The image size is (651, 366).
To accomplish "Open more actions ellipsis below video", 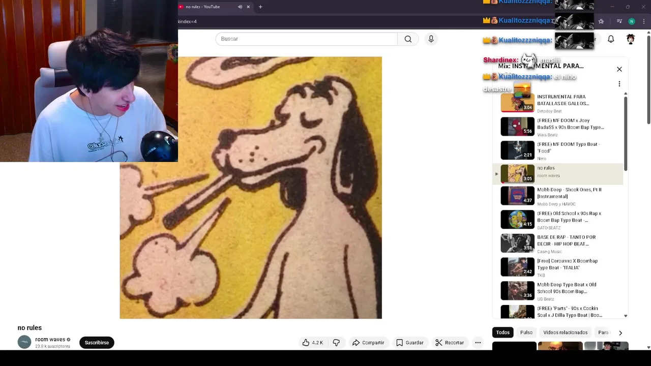I will pyautogui.click(x=478, y=343).
